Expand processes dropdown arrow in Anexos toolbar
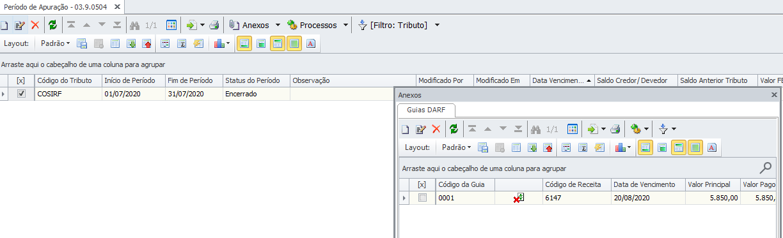 646,129
